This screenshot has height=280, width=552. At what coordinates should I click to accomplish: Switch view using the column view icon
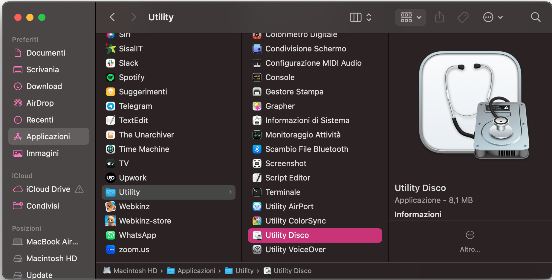click(x=356, y=17)
